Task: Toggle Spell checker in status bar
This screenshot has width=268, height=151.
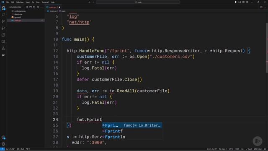Action: (249, 149)
